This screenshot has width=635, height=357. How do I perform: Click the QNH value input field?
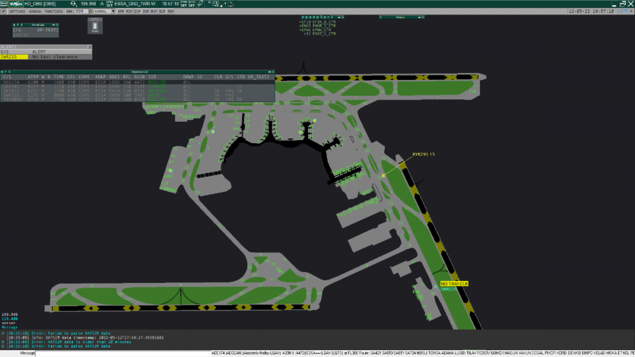81,11
